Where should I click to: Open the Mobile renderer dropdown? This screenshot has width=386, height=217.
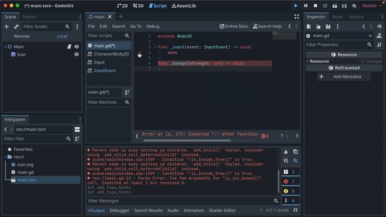pos(372,5)
